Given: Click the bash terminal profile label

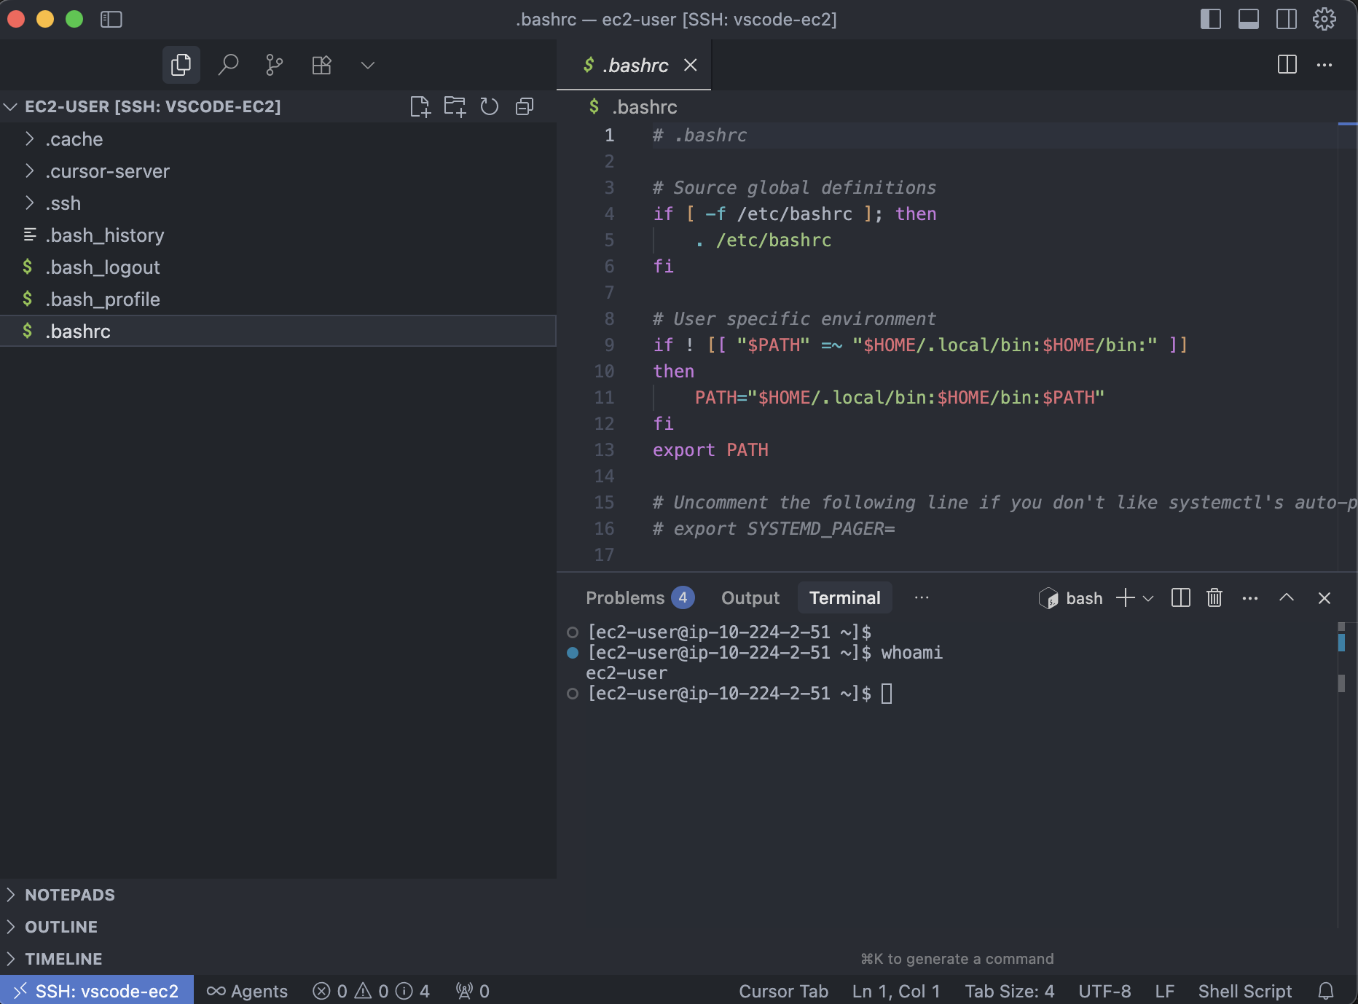Looking at the screenshot, I should click(1084, 598).
